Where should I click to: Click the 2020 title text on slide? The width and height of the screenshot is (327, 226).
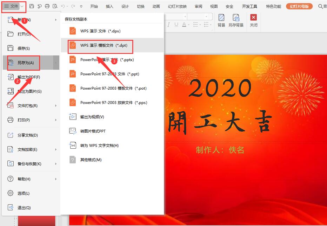click(220, 88)
